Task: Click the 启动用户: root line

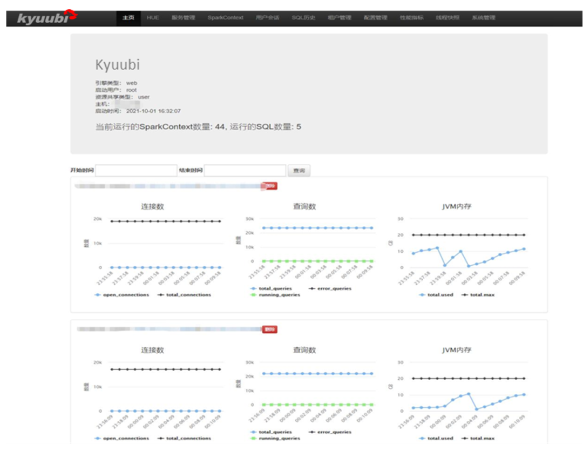Action: pyautogui.click(x=116, y=90)
